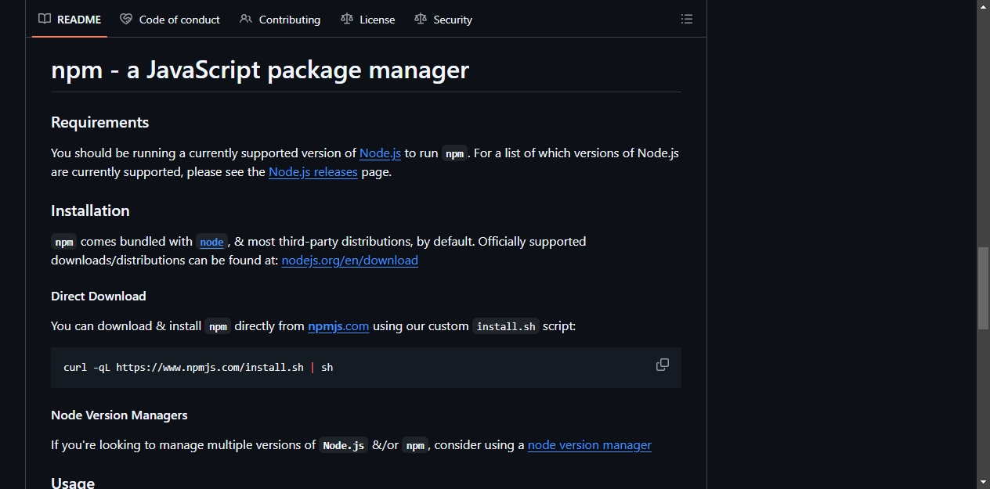Click the people icon beside Contributing

(246, 19)
